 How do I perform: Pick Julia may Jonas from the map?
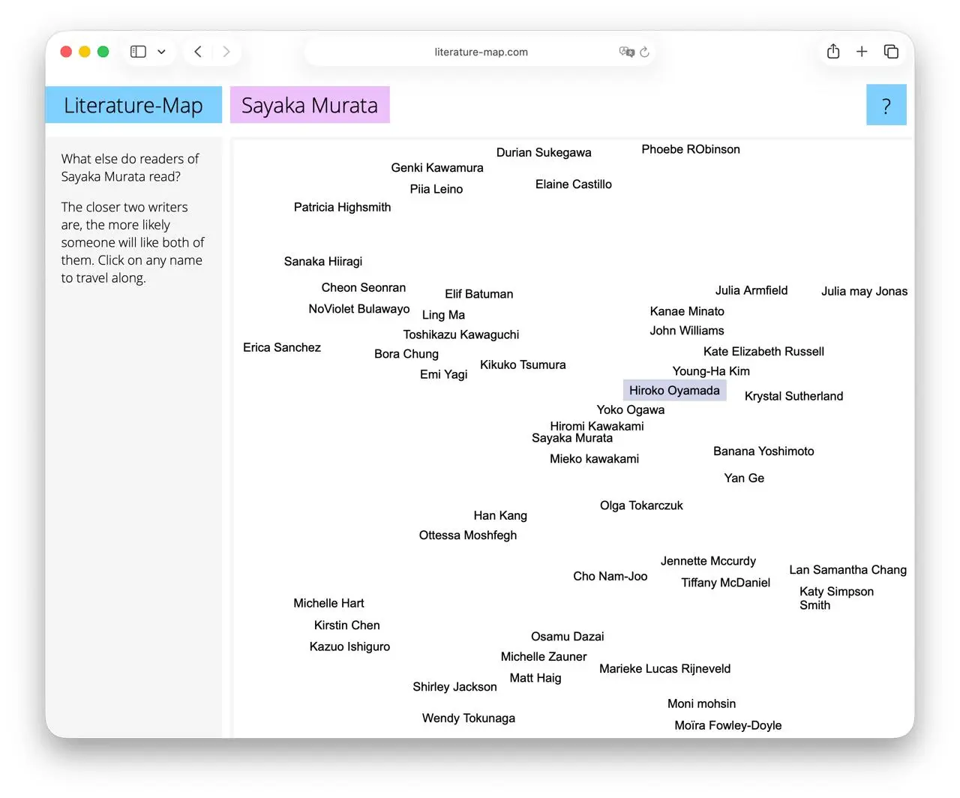864,291
